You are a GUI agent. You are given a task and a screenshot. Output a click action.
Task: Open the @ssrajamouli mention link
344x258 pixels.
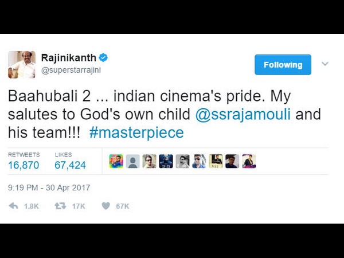point(243,114)
